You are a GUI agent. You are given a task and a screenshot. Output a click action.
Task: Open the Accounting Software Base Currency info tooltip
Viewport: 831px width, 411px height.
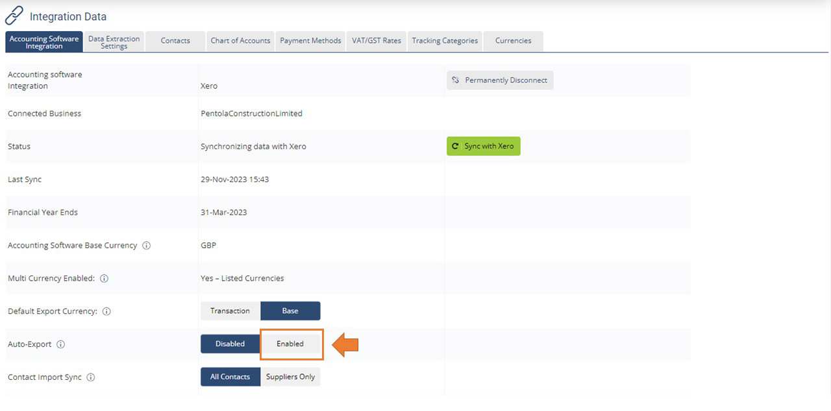(147, 245)
